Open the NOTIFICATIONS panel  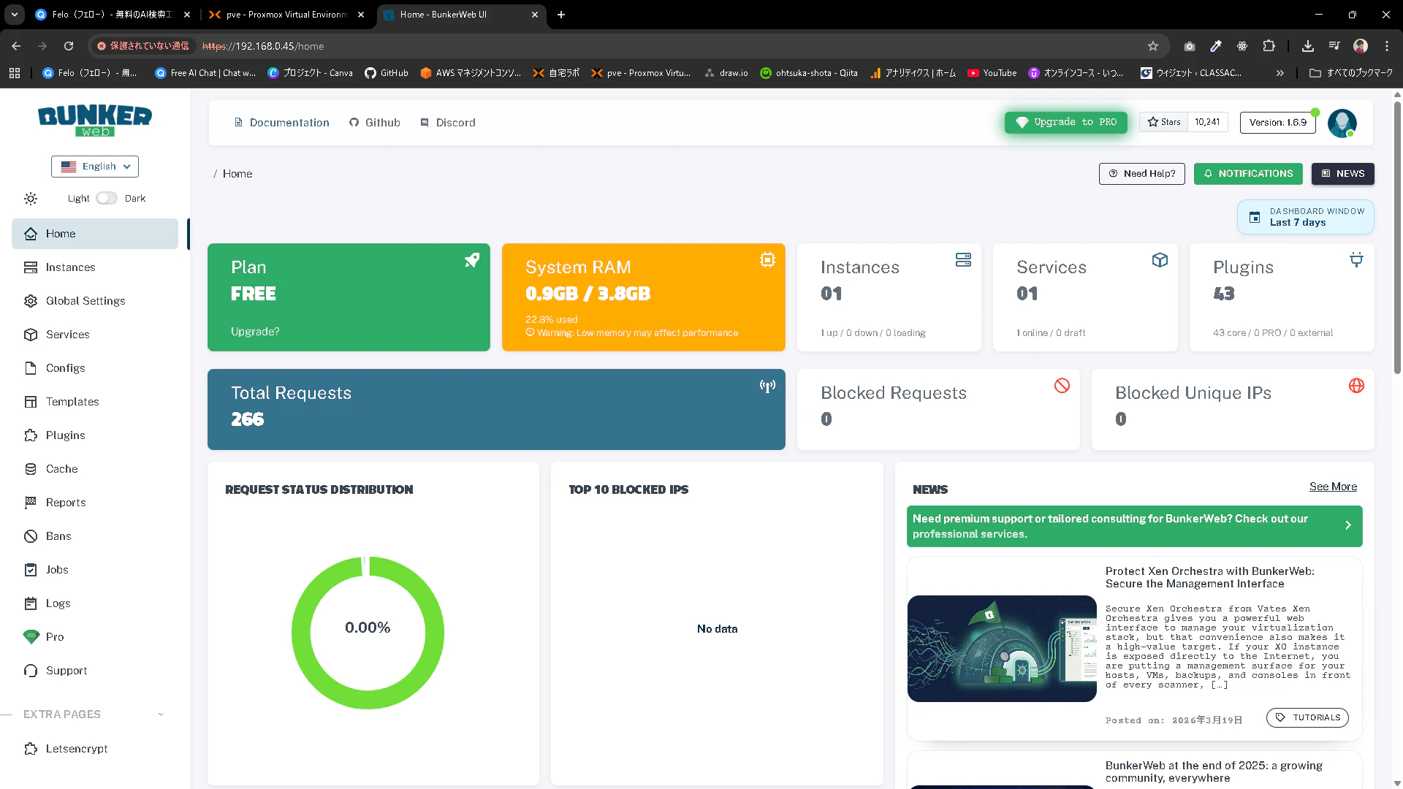pyautogui.click(x=1248, y=174)
